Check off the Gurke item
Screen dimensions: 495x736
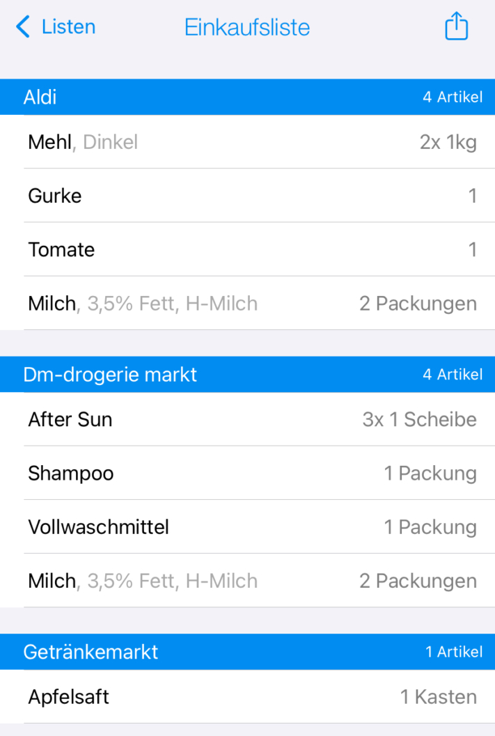pos(247,195)
